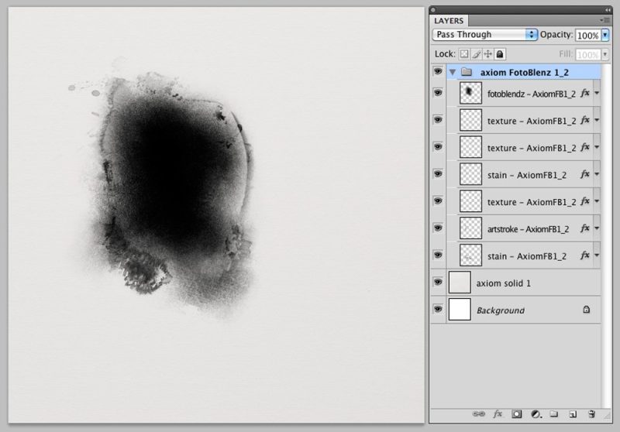Hide the stain layer between the texture layers

[x=438, y=173]
